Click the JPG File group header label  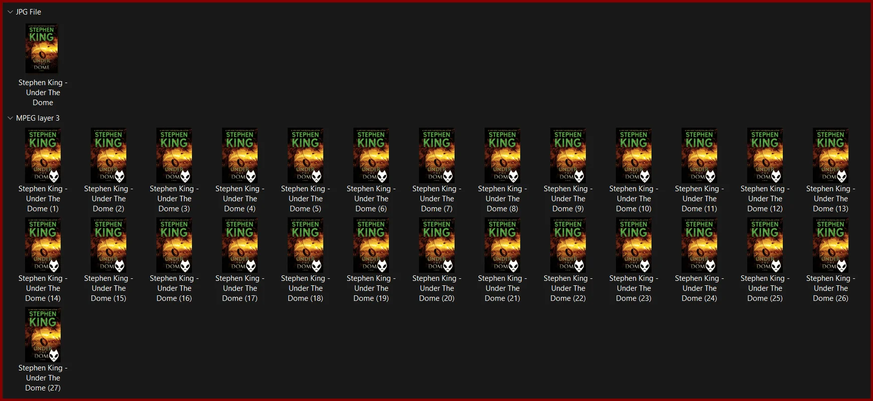pos(29,12)
